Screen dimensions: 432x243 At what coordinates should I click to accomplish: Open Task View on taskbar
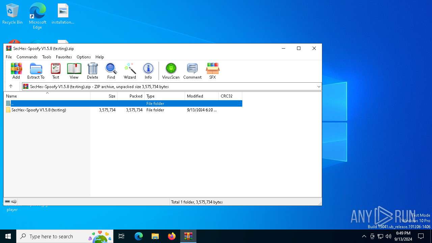coord(122,236)
